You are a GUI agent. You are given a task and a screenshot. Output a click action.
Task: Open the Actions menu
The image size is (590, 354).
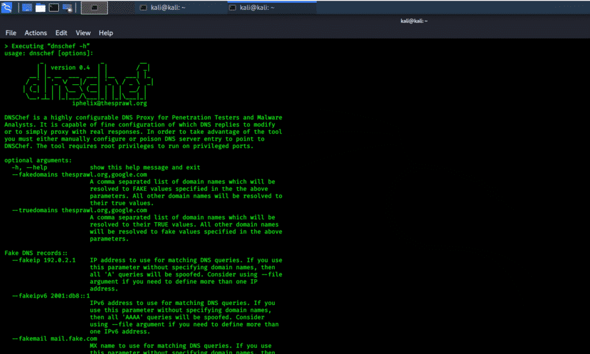pyautogui.click(x=36, y=33)
